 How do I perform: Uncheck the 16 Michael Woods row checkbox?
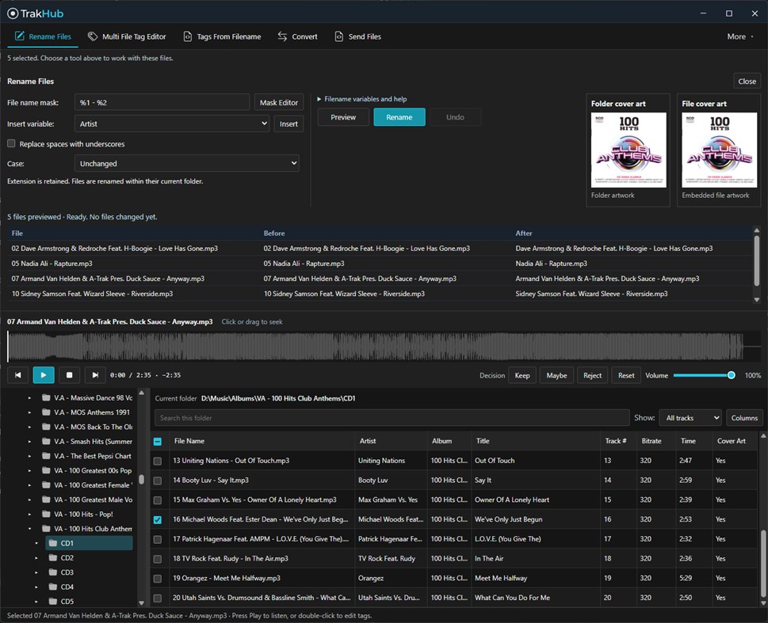[x=158, y=520]
